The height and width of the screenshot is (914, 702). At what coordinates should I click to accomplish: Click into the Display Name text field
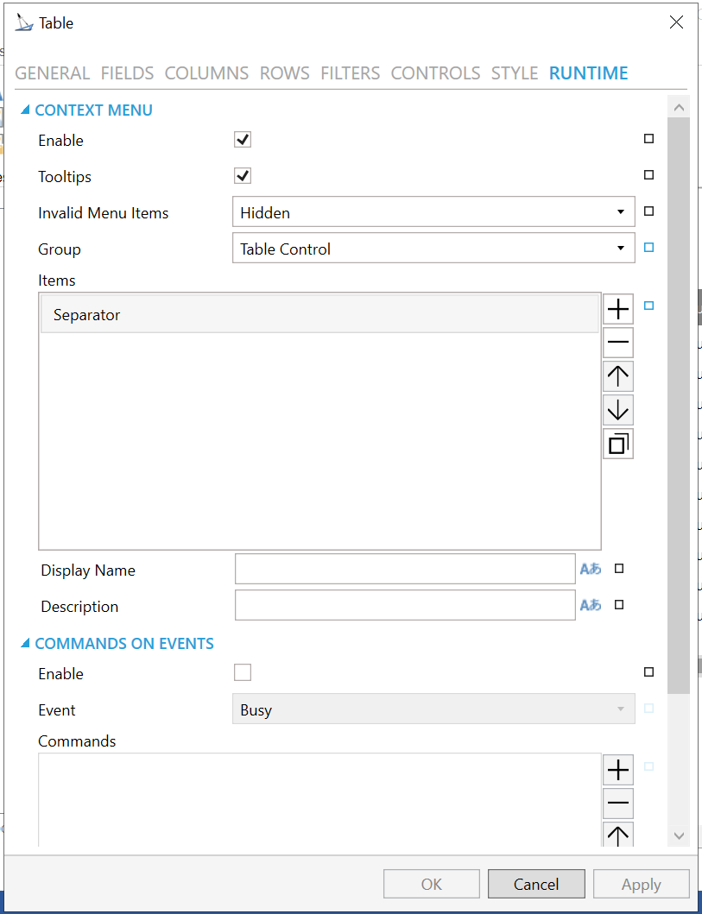tap(404, 570)
